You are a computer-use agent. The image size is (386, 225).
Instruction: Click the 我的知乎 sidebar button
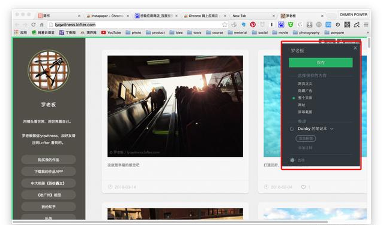tap(49, 207)
